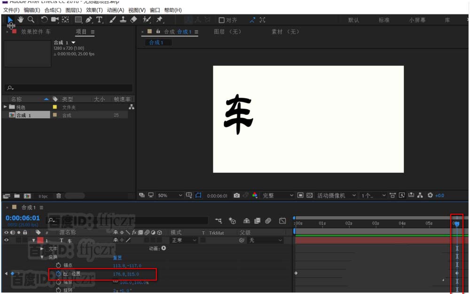Hide layer 车 with eye icon

(6, 240)
